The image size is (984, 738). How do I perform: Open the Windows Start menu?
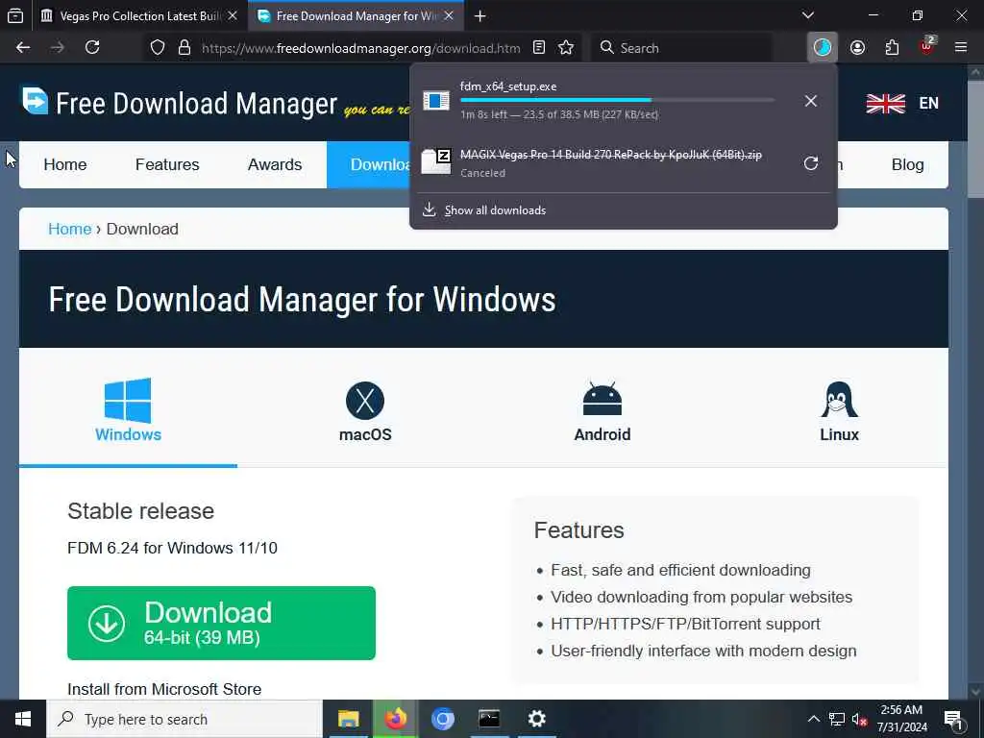click(23, 719)
